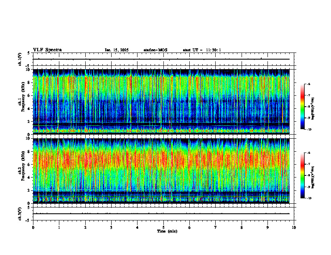Click the ch.1 spectrogram panel

click(x=161, y=102)
